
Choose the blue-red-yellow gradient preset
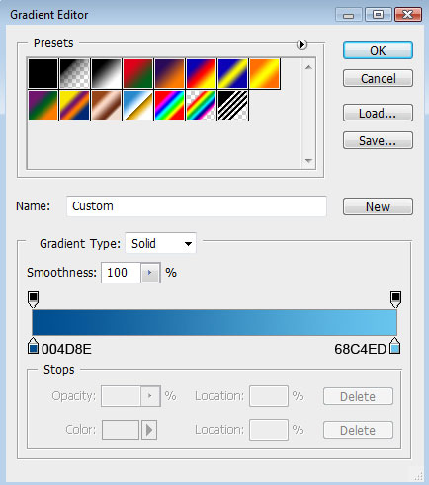(201, 73)
